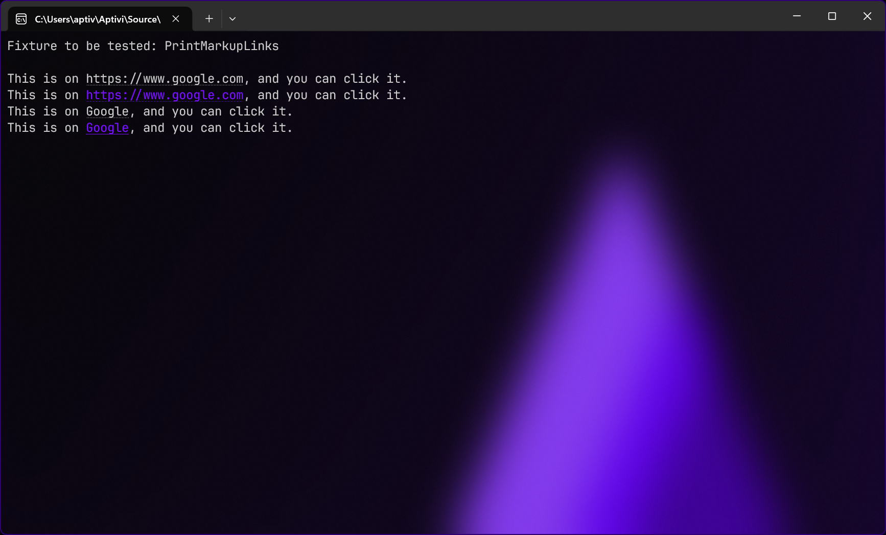This screenshot has width=886, height=535.
Task: Close the terminal tab
Action: (176, 19)
